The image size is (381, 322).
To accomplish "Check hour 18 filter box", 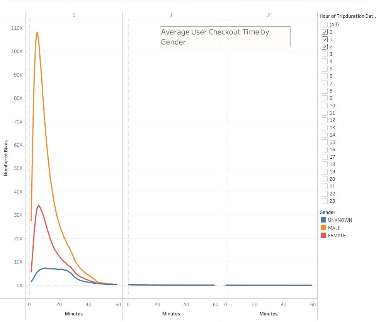I will point(325,164).
